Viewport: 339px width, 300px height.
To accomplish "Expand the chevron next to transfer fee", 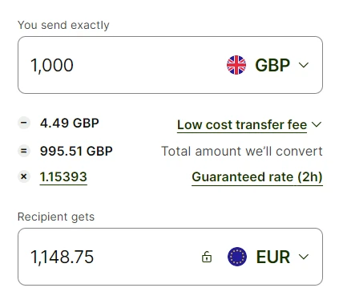I will [x=317, y=124].
